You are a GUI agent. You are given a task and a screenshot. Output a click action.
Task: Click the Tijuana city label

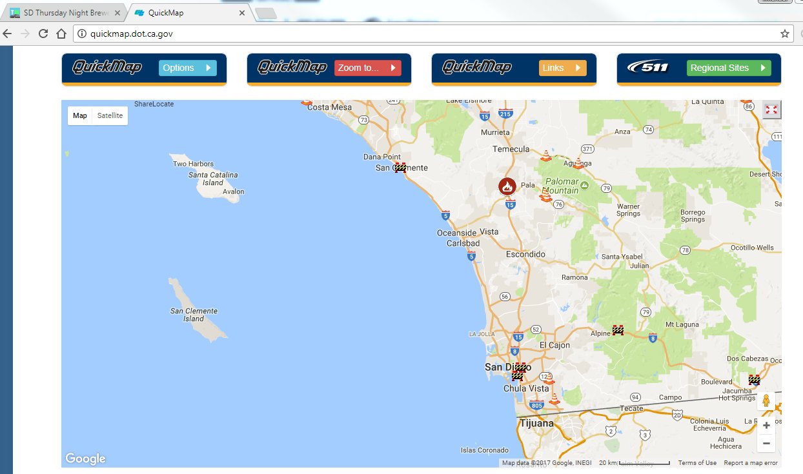(537, 424)
